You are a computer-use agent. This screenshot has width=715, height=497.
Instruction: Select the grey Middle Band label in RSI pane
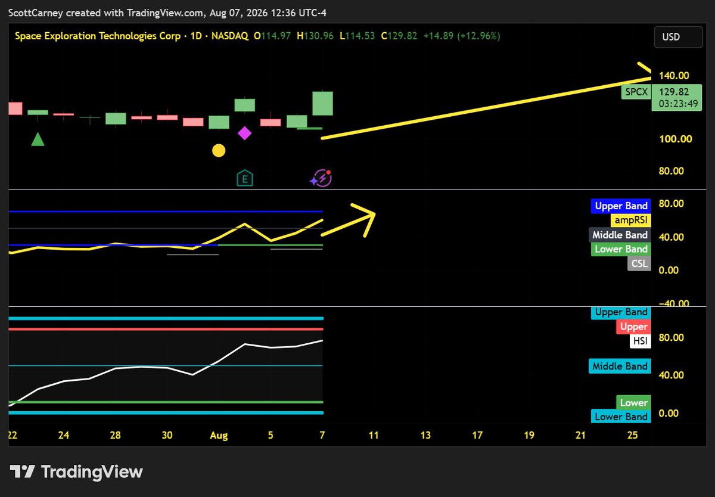tap(620, 235)
